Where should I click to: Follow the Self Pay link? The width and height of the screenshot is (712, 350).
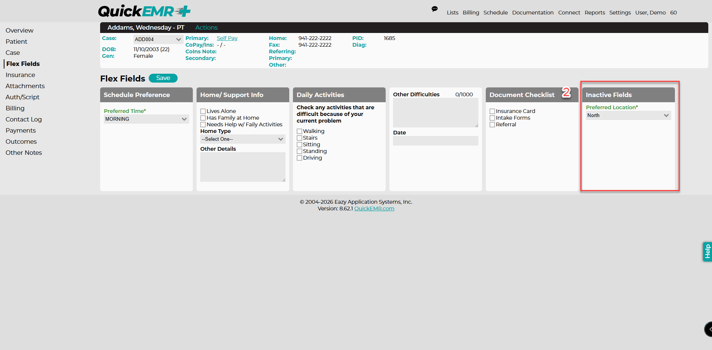pyautogui.click(x=227, y=38)
